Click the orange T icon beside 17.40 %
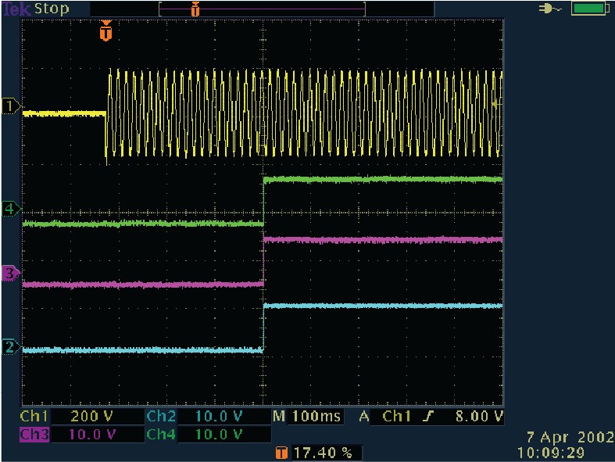 pyautogui.click(x=281, y=453)
